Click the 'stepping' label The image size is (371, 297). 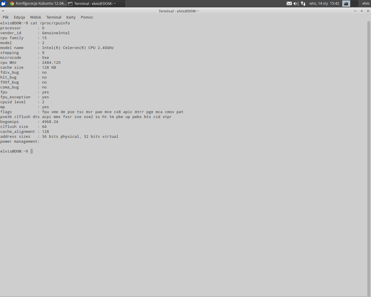point(10,53)
